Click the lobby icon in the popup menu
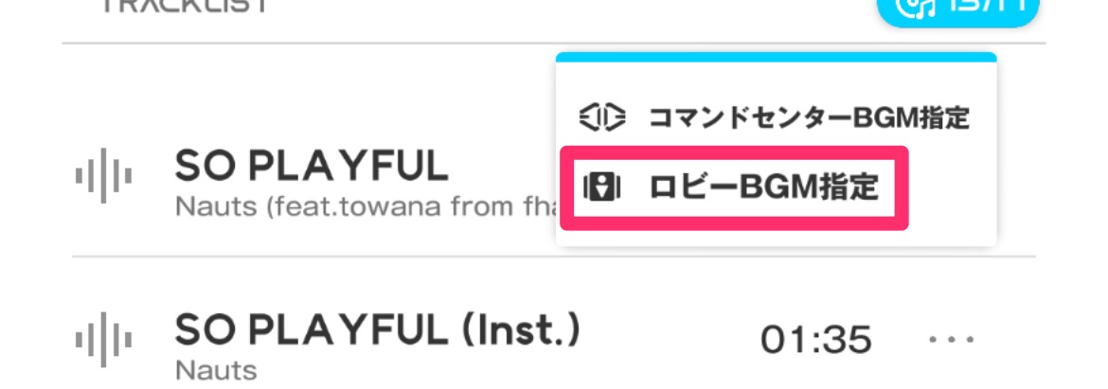1108x389 pixels. 600,187
